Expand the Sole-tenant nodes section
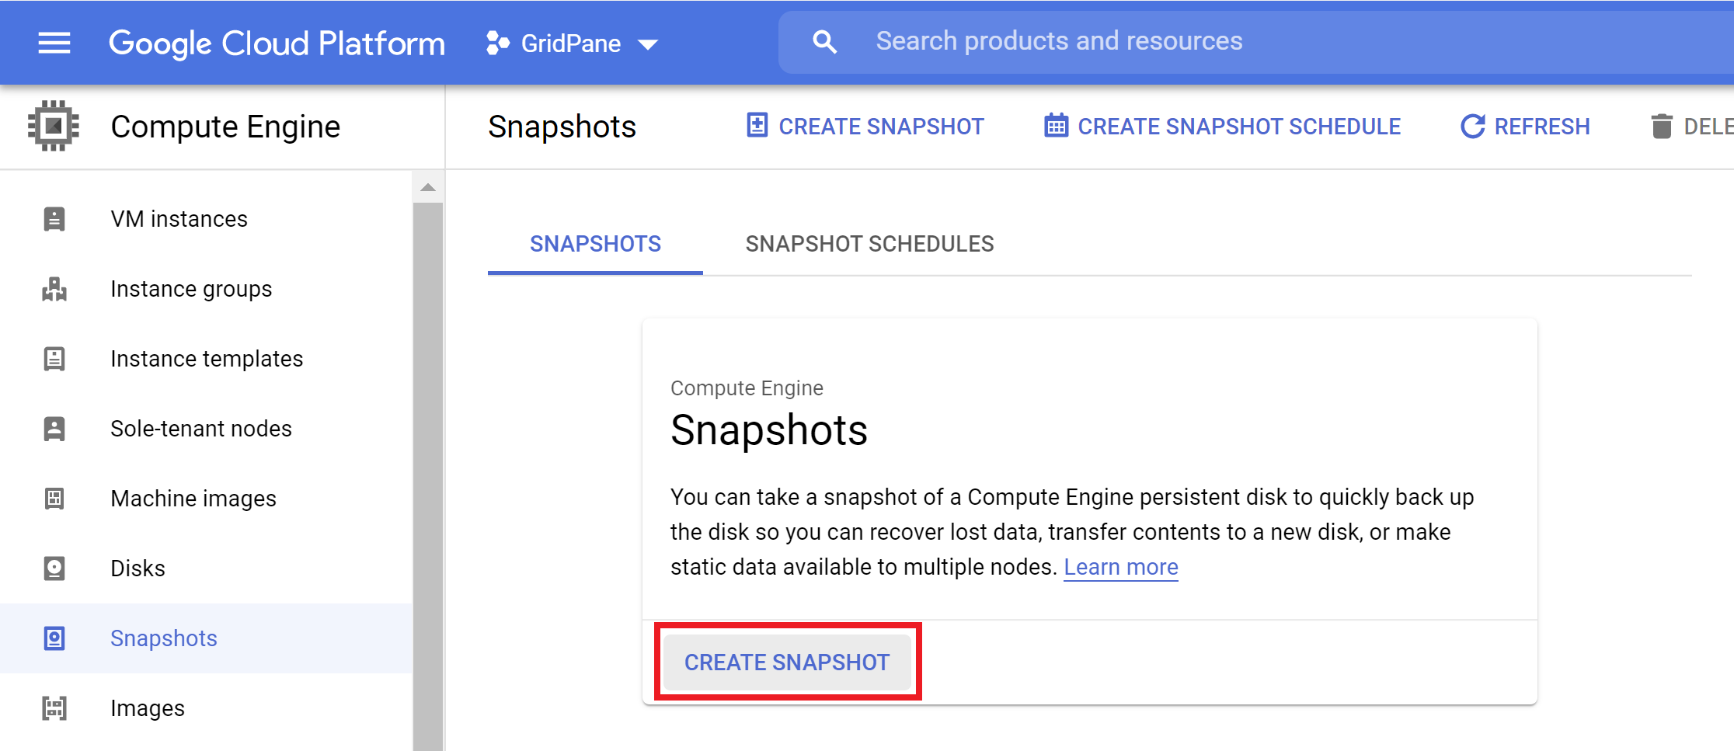The height and width of the screenshot is (751, 1734). point(200,428)
